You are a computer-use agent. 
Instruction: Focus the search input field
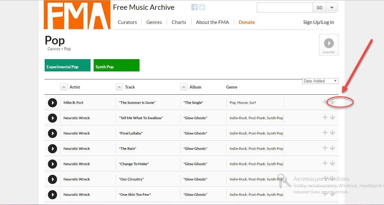[285, 8]
